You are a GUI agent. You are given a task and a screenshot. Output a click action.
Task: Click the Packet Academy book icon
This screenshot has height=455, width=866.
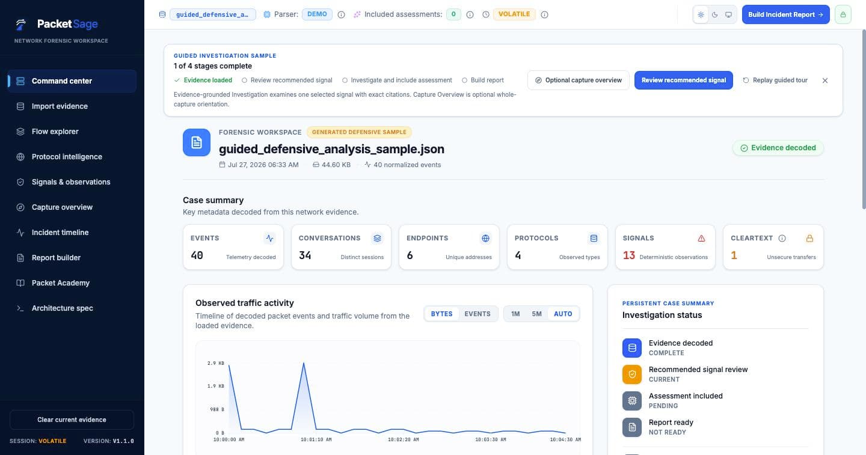click(20, 283)
